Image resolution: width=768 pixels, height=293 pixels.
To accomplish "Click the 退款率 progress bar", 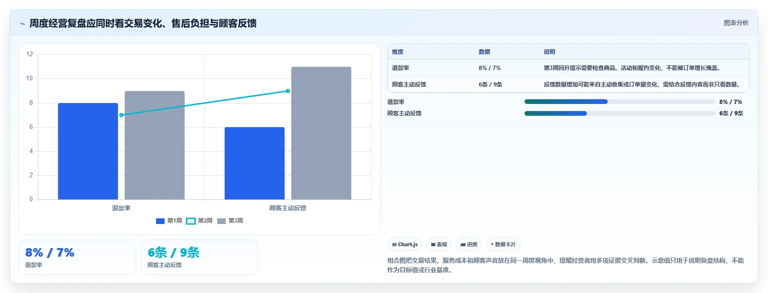I will [620, 102].
